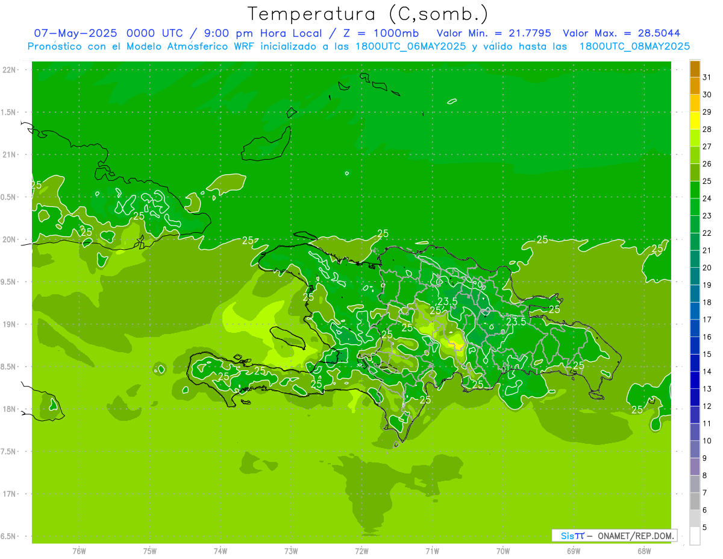Click the "18" colorbar value

click(707, 302)
